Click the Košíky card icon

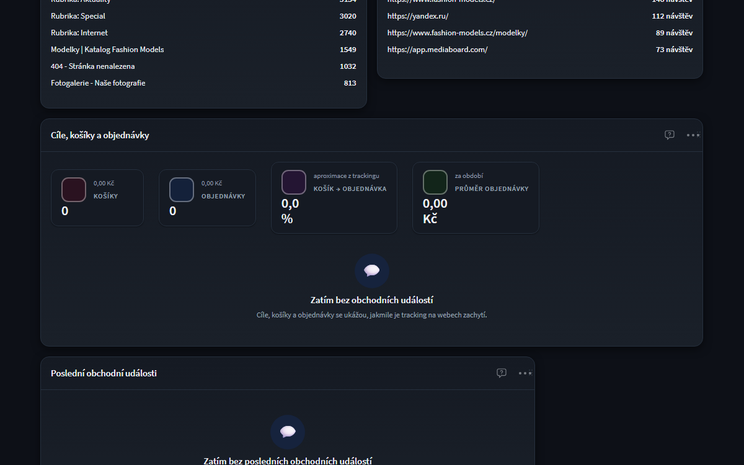point(74,190)
